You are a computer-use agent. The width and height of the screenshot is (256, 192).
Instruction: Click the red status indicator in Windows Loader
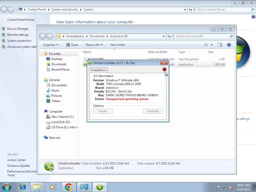tap(164, 69)
